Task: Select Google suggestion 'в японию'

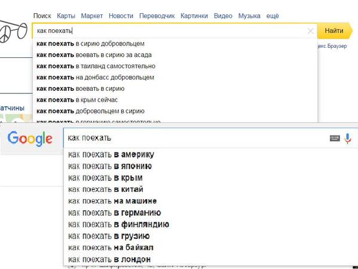Action: click(x=210, y=166)
